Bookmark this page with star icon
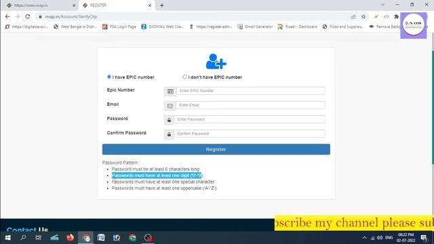The height and width of the screenshot is (244, 434). (363, 17)
